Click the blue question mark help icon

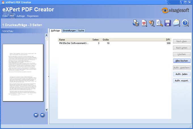(x=185, y=23)
